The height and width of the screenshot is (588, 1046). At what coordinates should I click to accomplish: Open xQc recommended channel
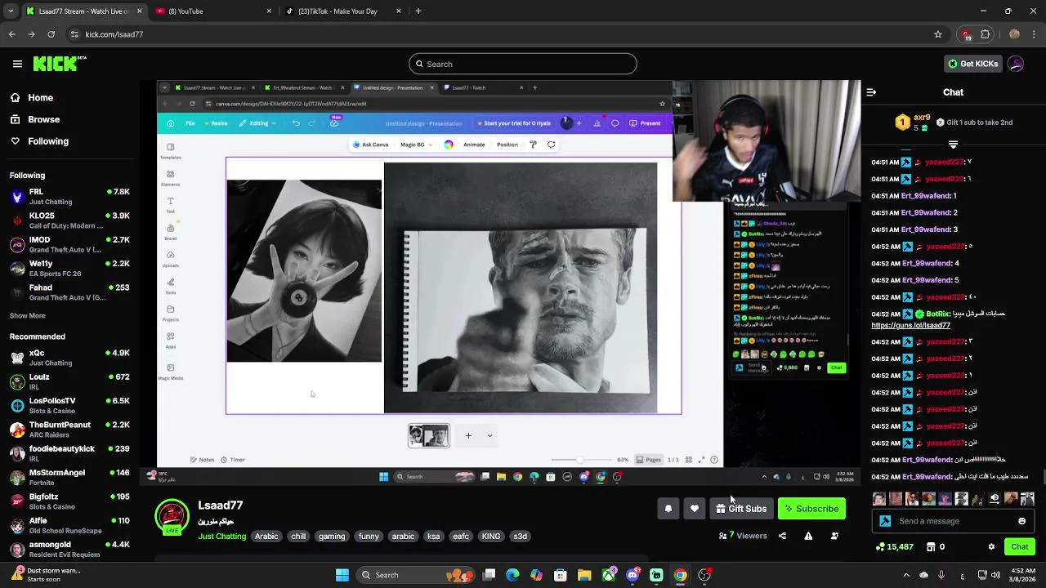tap(69, 358)
